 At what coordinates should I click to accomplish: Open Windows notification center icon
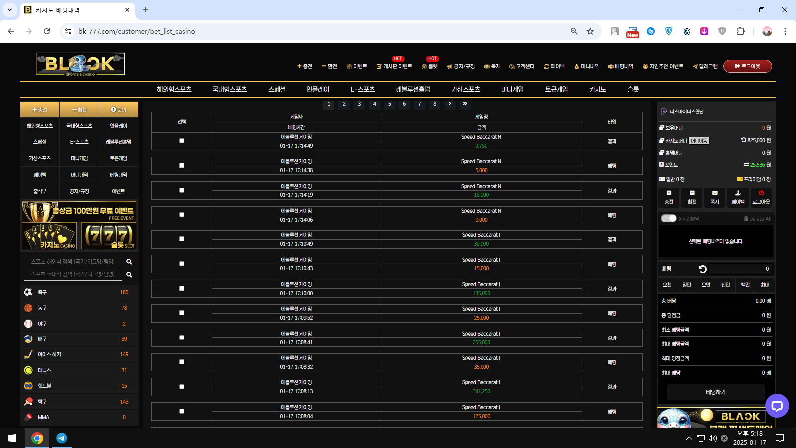point(780,438)
